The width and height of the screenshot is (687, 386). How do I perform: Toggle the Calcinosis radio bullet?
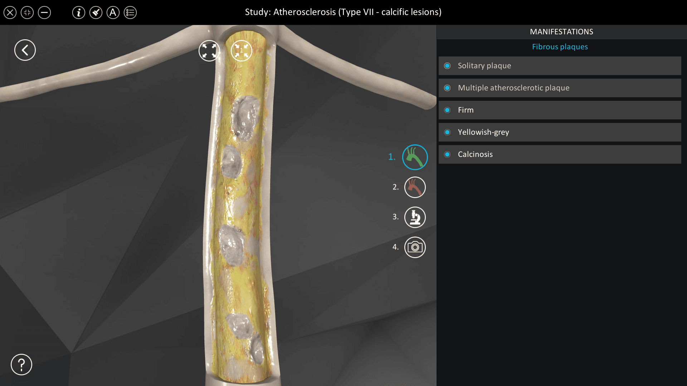point(447,154)
